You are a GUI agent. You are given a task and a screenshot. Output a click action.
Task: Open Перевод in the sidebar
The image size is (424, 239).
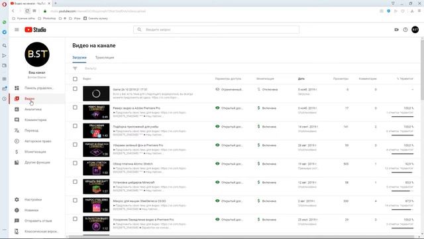[37, 130]
